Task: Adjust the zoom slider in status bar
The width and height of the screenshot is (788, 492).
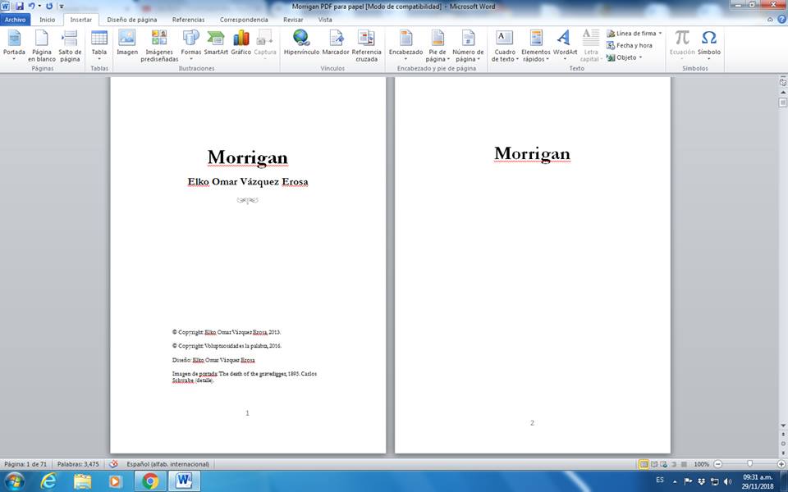Action: 749,464
